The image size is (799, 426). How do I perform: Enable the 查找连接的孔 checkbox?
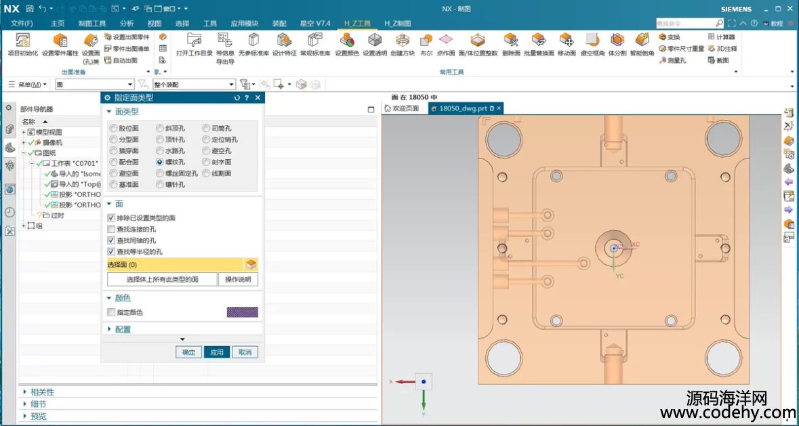coord(111,229)
